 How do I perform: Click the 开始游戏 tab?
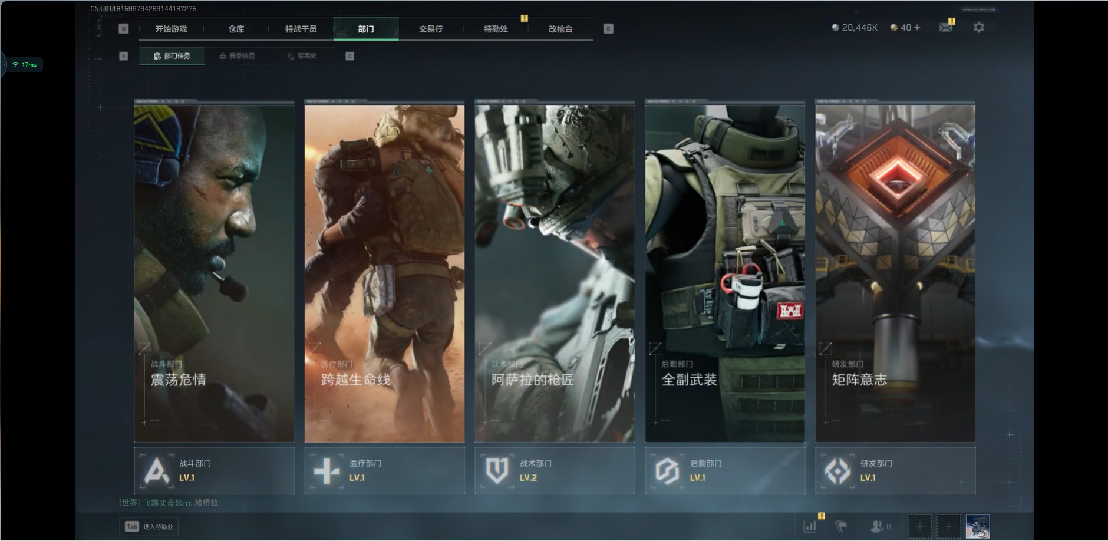coord(171,29)
